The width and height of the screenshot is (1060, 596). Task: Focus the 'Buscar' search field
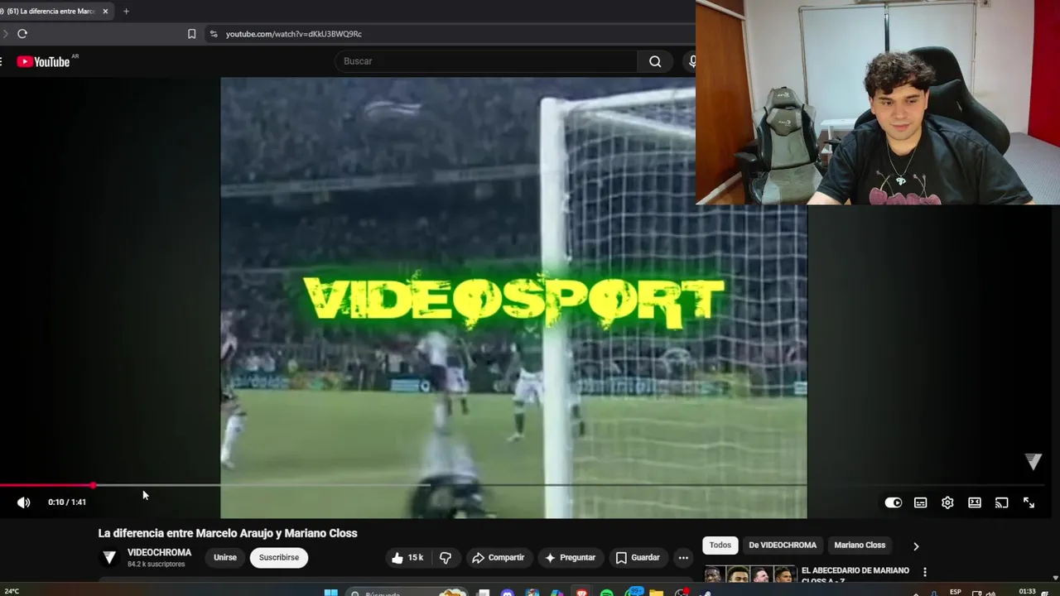486,61
